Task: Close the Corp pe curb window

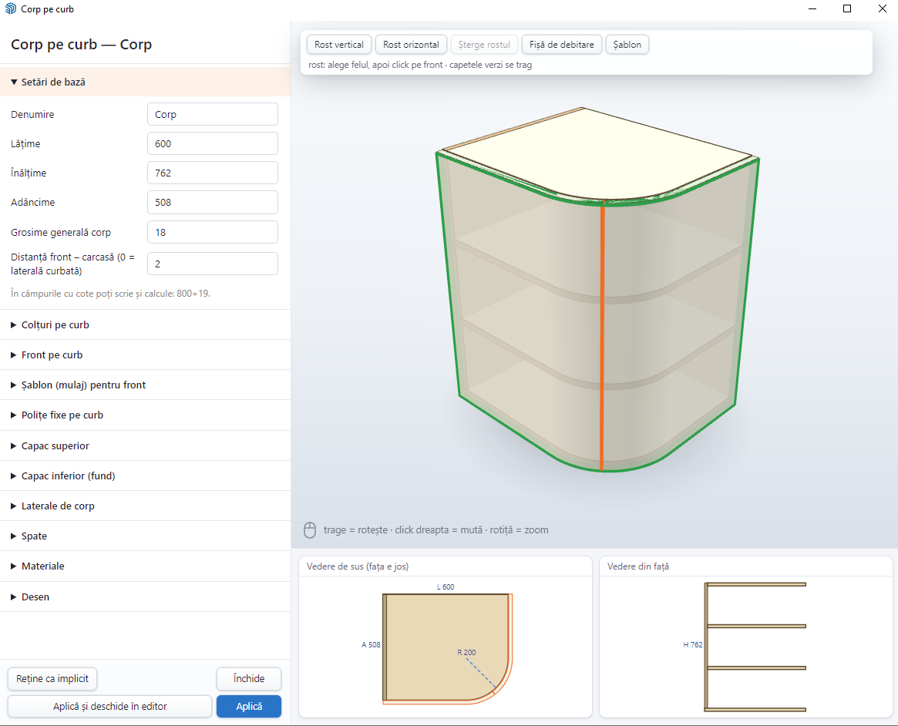Action: tap(883, 8)
